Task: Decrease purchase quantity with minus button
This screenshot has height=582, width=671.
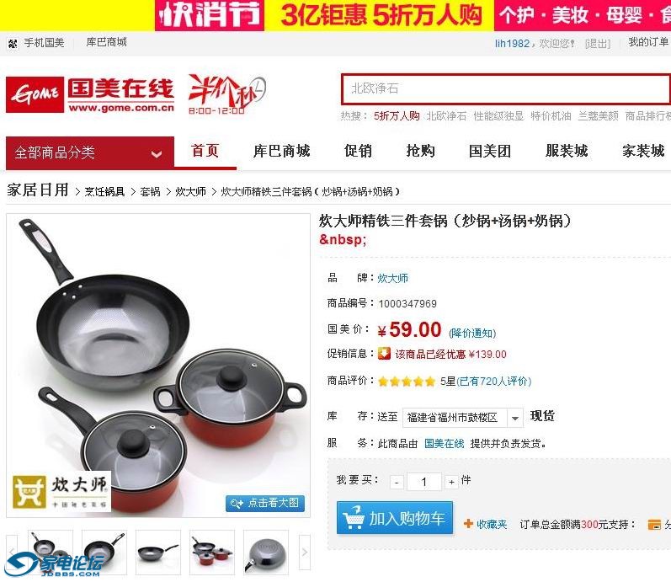Action: (397, 483)
